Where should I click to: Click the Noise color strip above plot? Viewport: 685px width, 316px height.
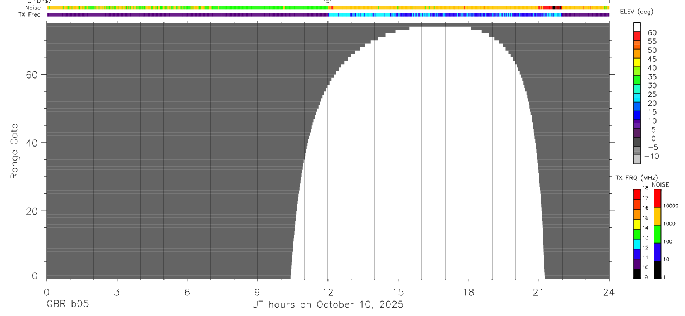tap(327, 8)
